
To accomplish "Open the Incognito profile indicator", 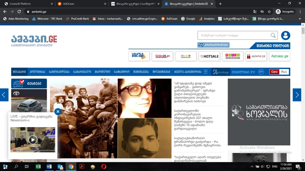I will pyautogui.click(x=285, y=12).
